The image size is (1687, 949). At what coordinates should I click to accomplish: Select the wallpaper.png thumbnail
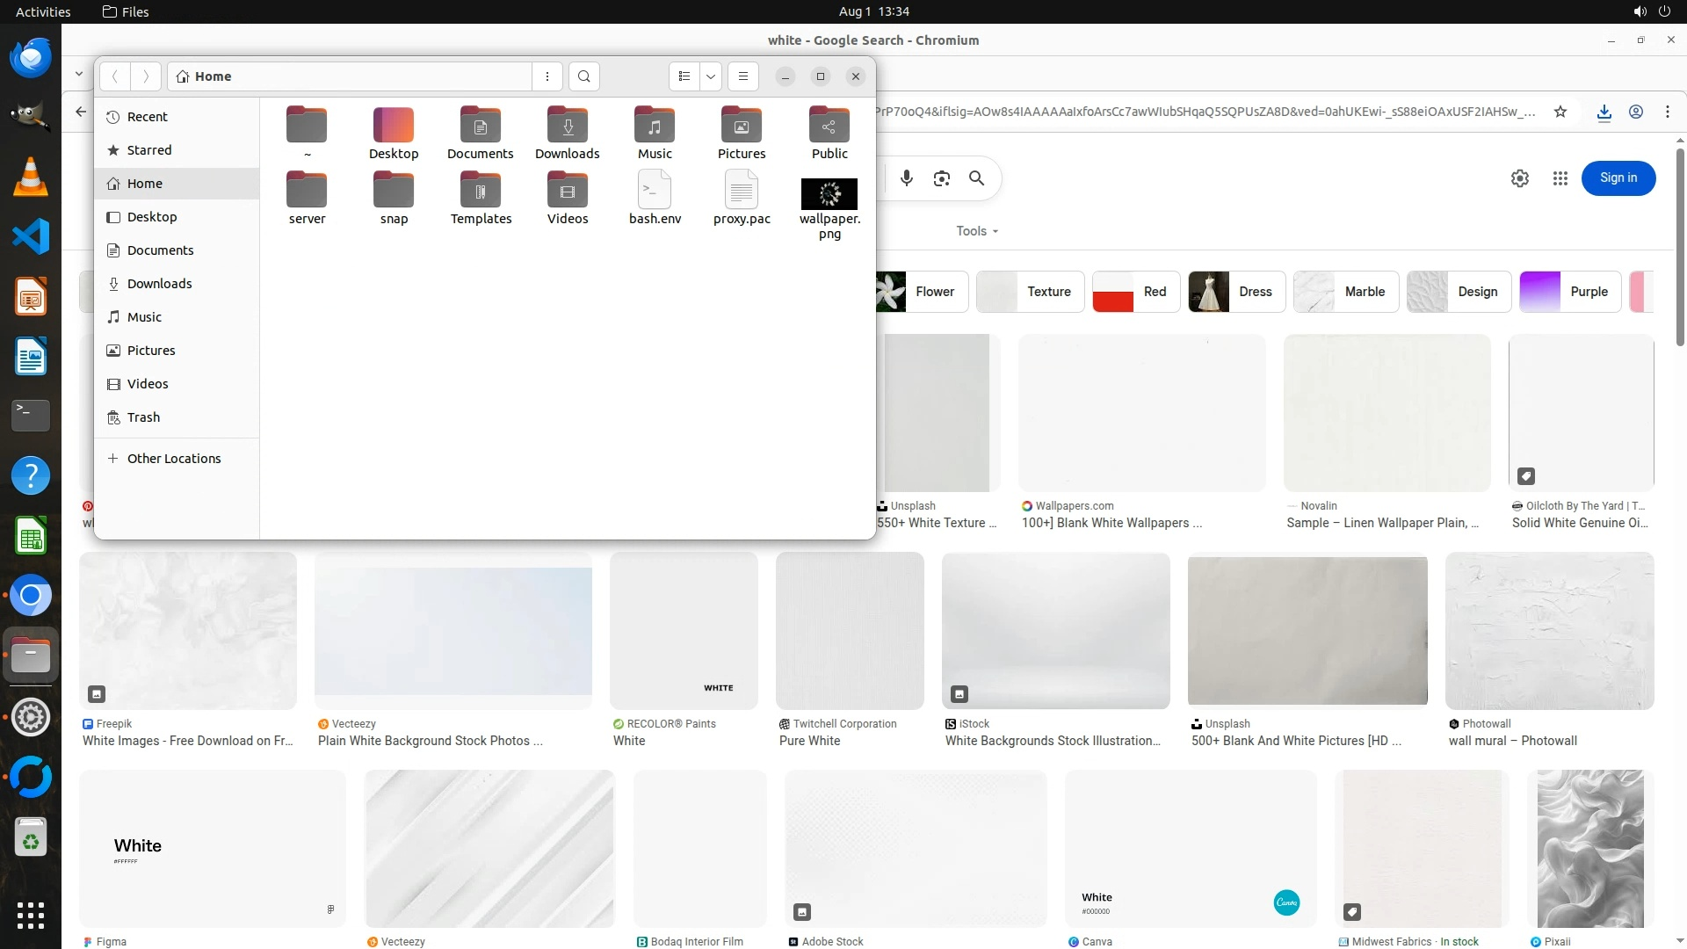point(829,193)
